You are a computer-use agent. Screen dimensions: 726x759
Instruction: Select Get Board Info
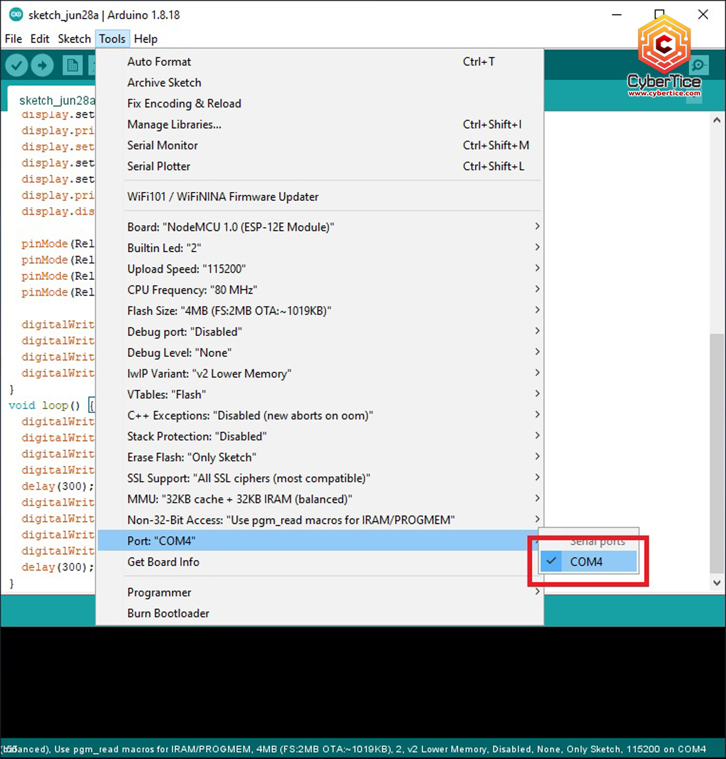(164, 562)
